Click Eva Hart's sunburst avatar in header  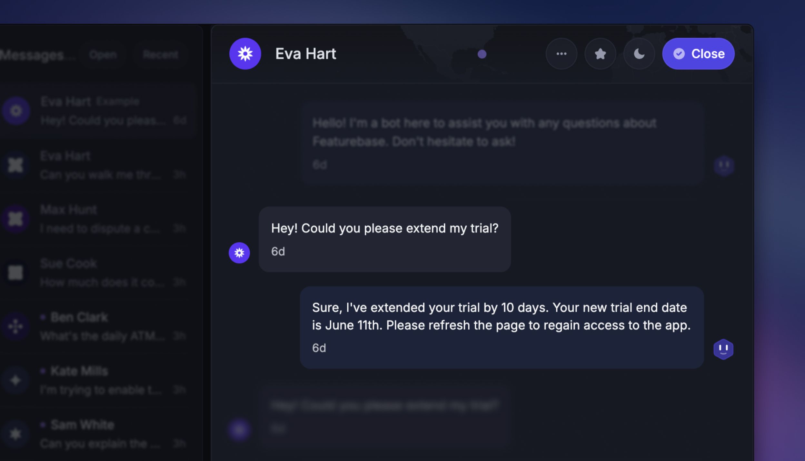click(x=245, y=54)
